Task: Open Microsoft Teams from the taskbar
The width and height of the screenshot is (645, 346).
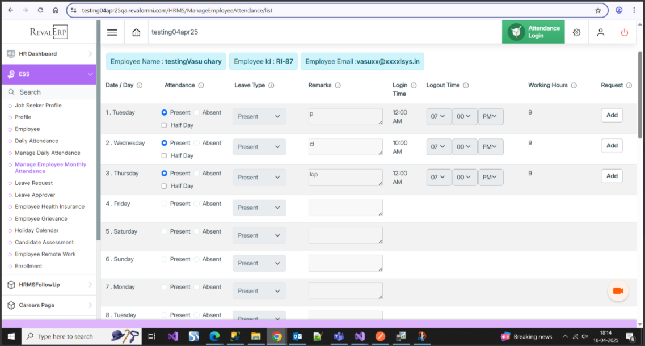Action: pos(339,336)
